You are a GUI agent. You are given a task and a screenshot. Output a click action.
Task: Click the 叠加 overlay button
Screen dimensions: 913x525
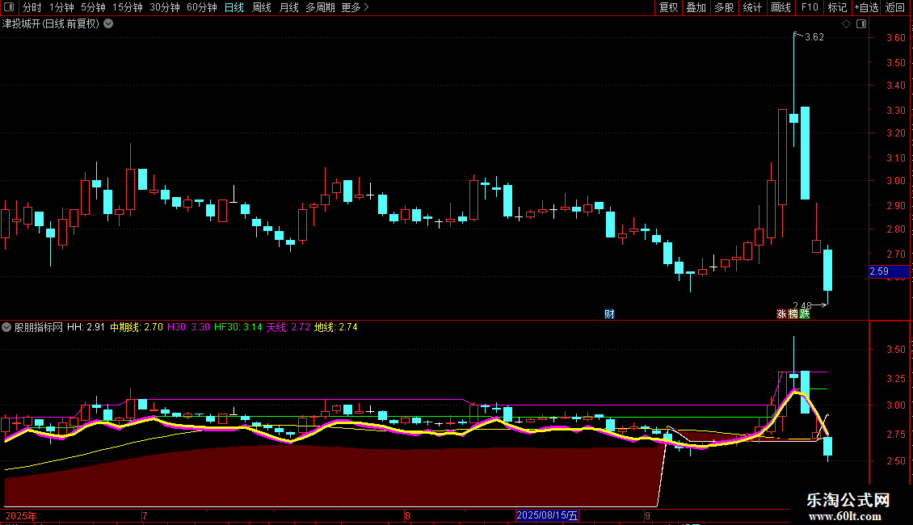[696, 7]
